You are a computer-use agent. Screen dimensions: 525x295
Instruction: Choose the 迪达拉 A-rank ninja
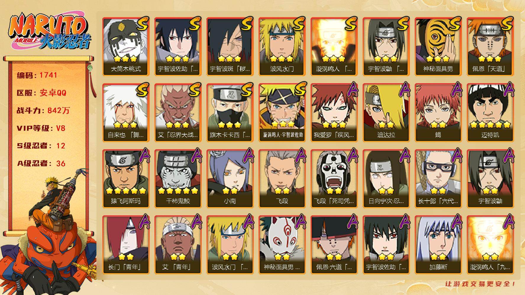click(x=386, y=112)
